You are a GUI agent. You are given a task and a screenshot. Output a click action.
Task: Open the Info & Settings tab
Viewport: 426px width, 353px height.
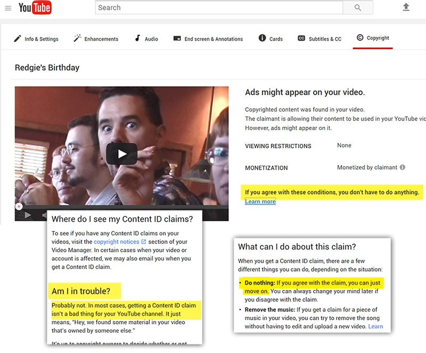coord(36,39)
